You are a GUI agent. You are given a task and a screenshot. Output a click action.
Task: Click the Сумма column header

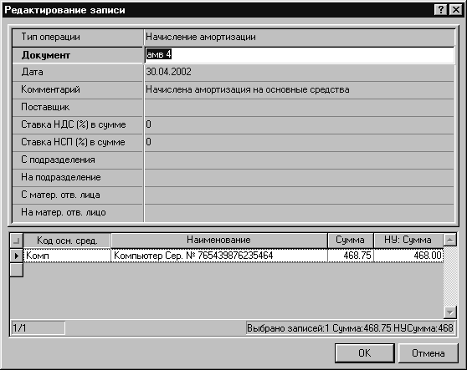point(351,241)
